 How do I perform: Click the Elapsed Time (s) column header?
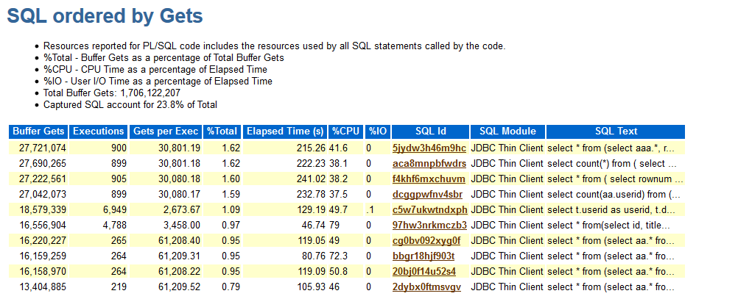[285, 132]
